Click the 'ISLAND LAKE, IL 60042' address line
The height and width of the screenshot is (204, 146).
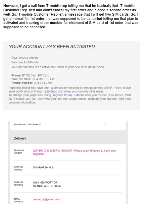click(47, 186)
